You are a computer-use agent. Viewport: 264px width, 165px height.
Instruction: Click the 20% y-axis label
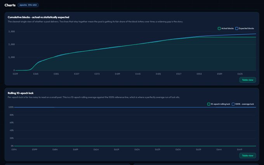click(x=12, y=138)
